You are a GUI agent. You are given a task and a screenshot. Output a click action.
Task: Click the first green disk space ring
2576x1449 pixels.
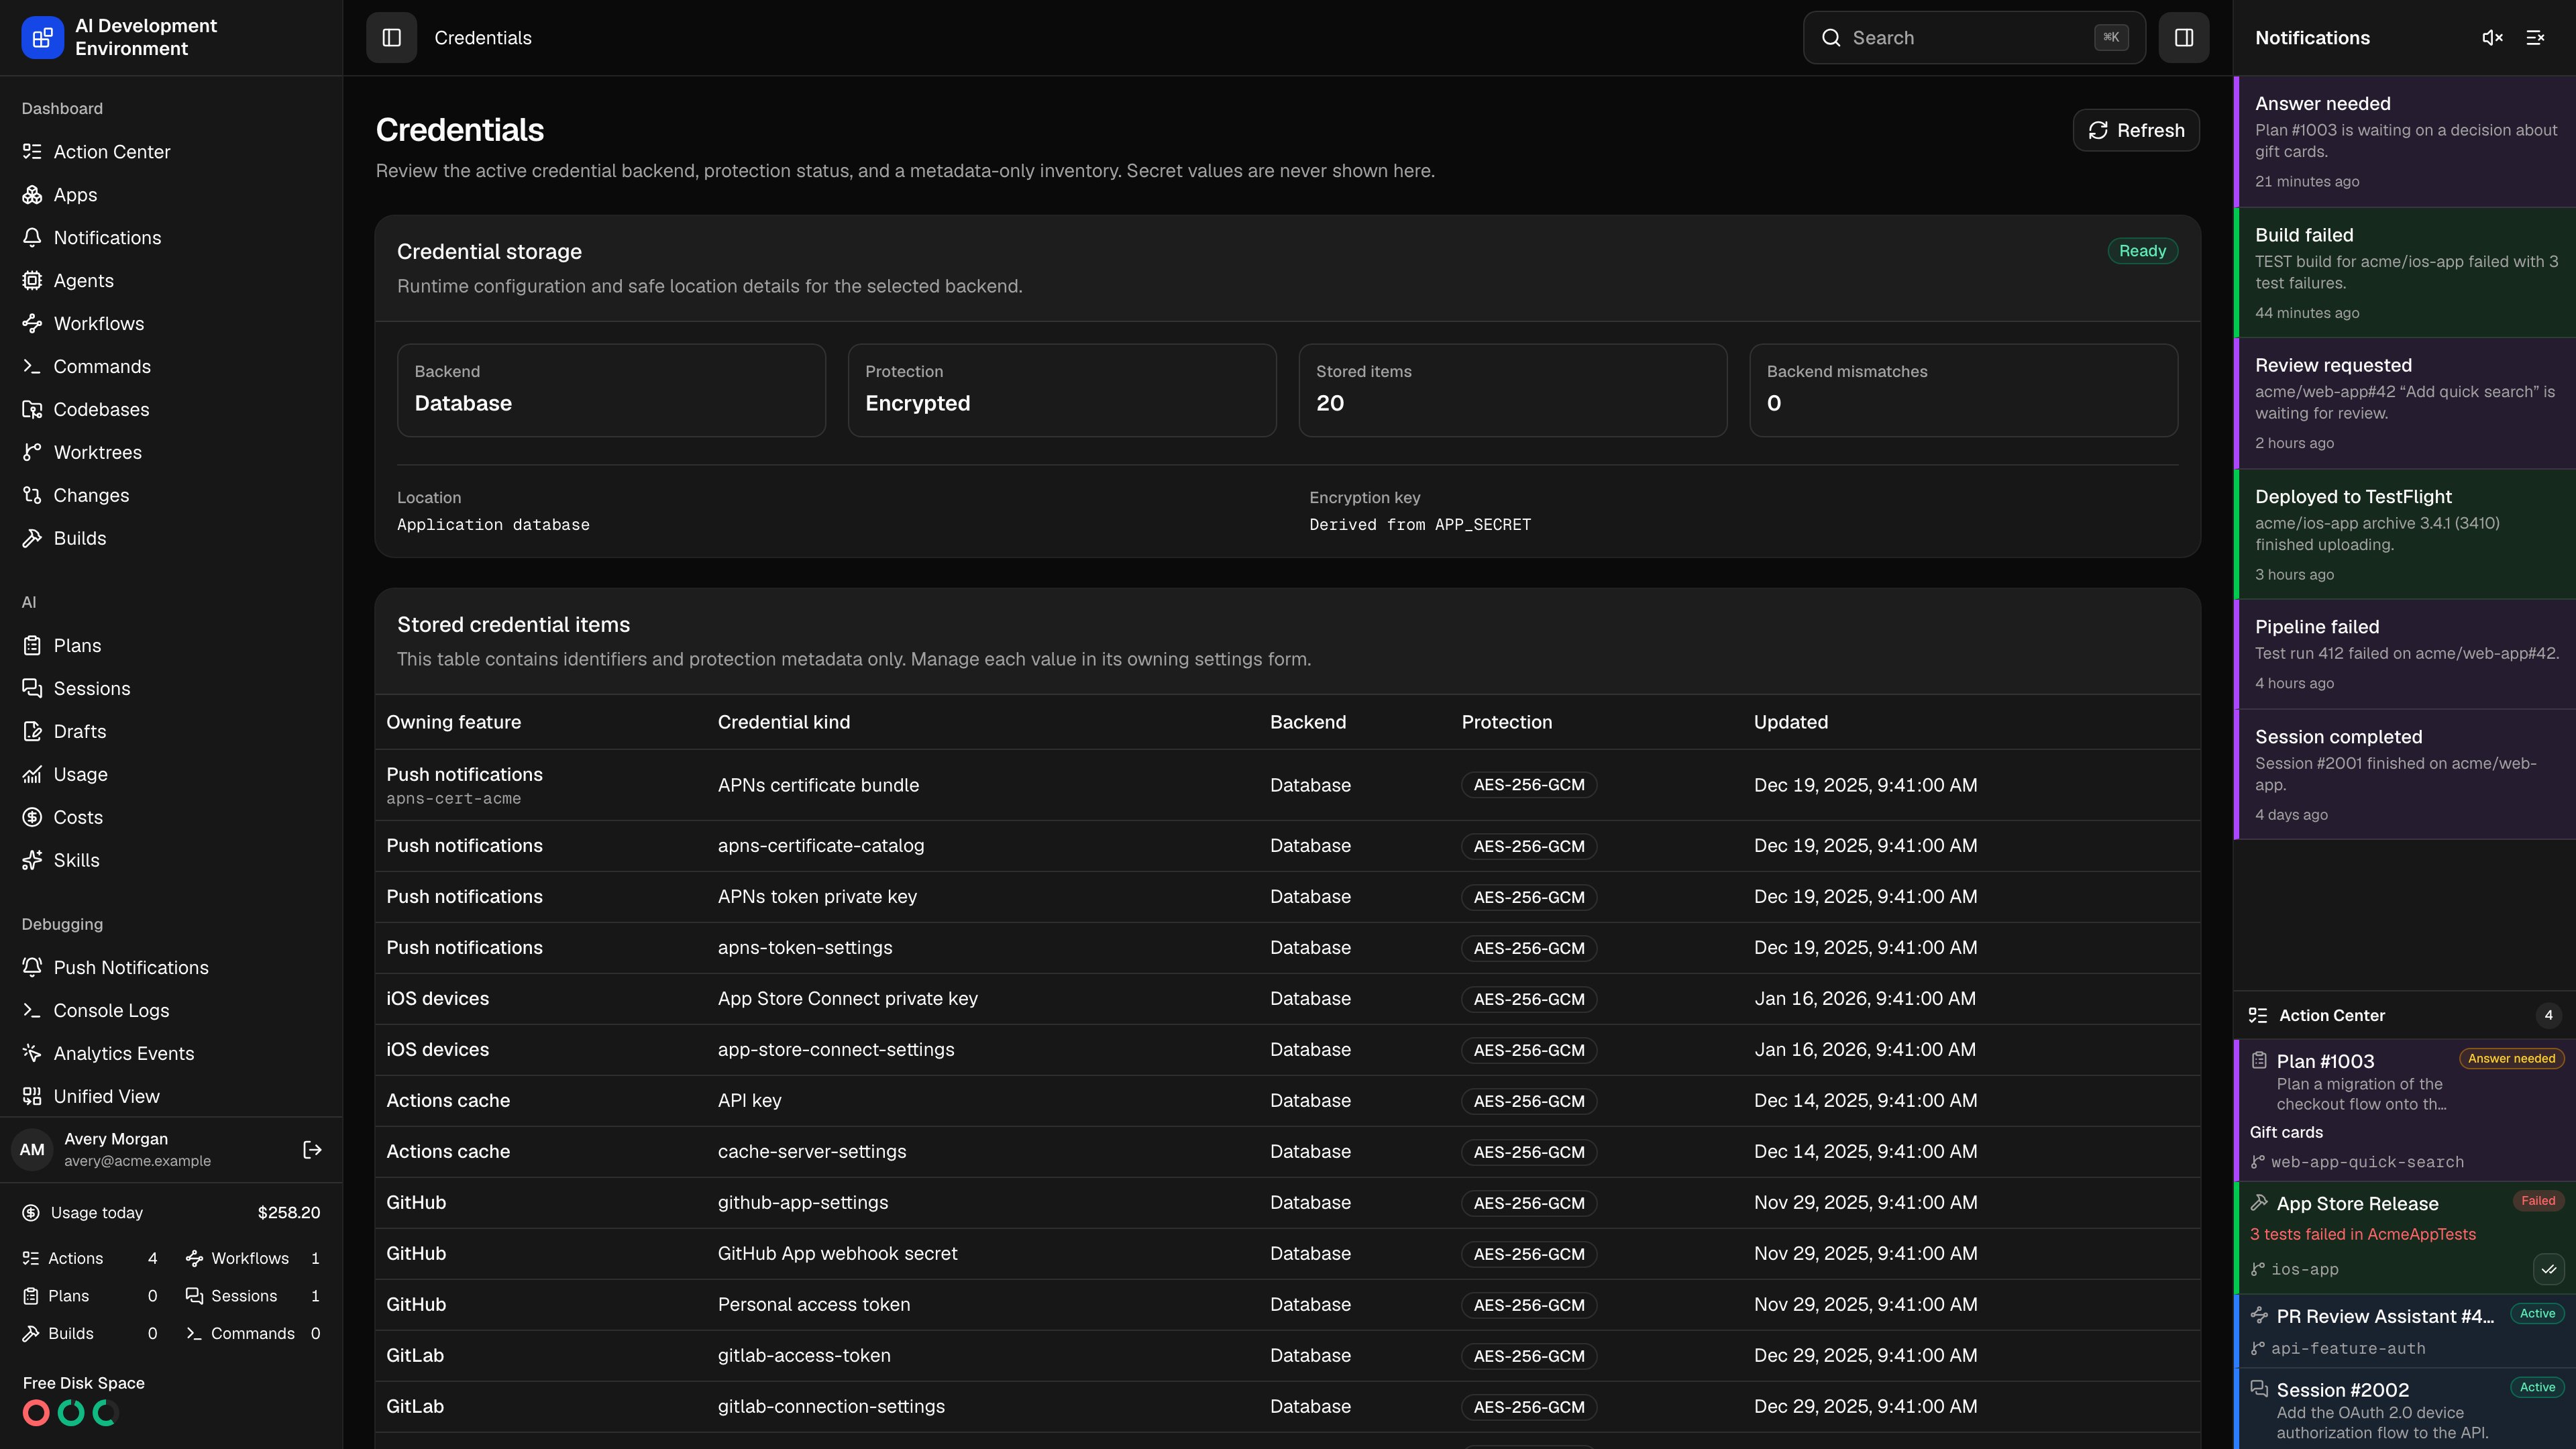click(71, 1413)
